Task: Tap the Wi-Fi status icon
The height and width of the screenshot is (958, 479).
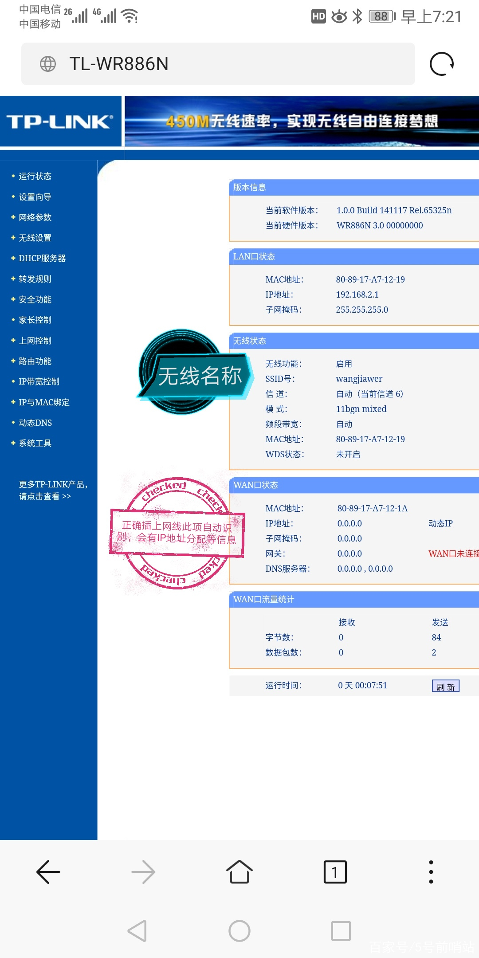Action: coord(130,16)
